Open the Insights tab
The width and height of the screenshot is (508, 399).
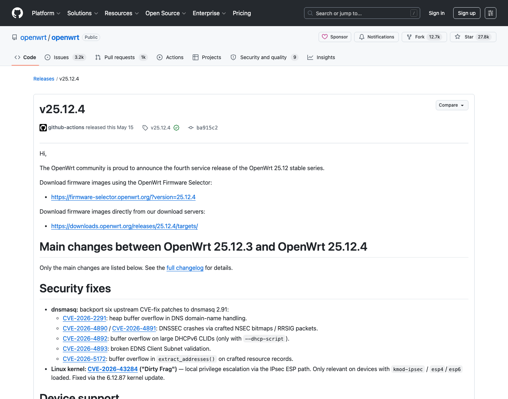(321, 57)
